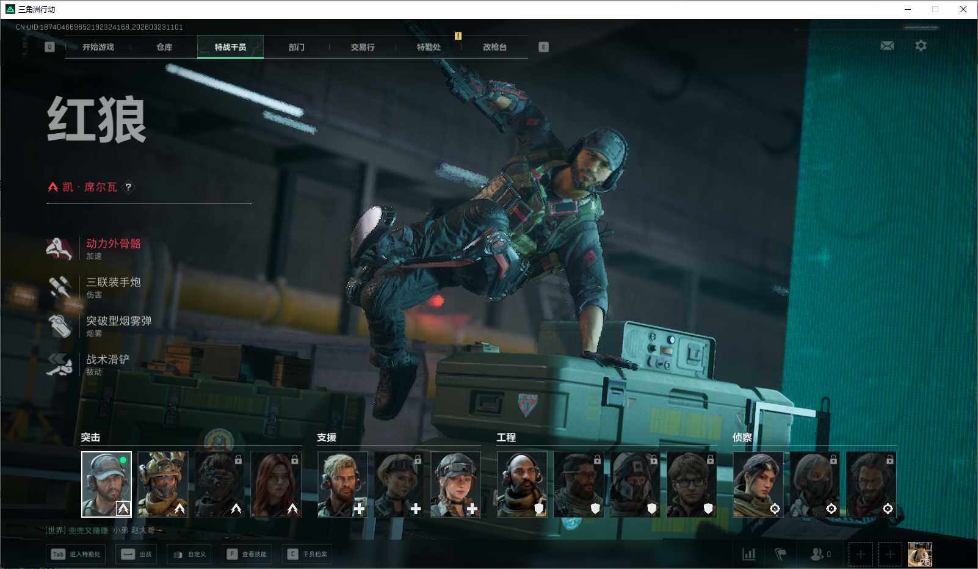The image size is (978, 569).
Task: Open the settings gear icon
Action: coord(921,46)
